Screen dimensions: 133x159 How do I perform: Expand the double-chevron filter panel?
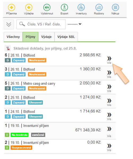tap(9, 24)
